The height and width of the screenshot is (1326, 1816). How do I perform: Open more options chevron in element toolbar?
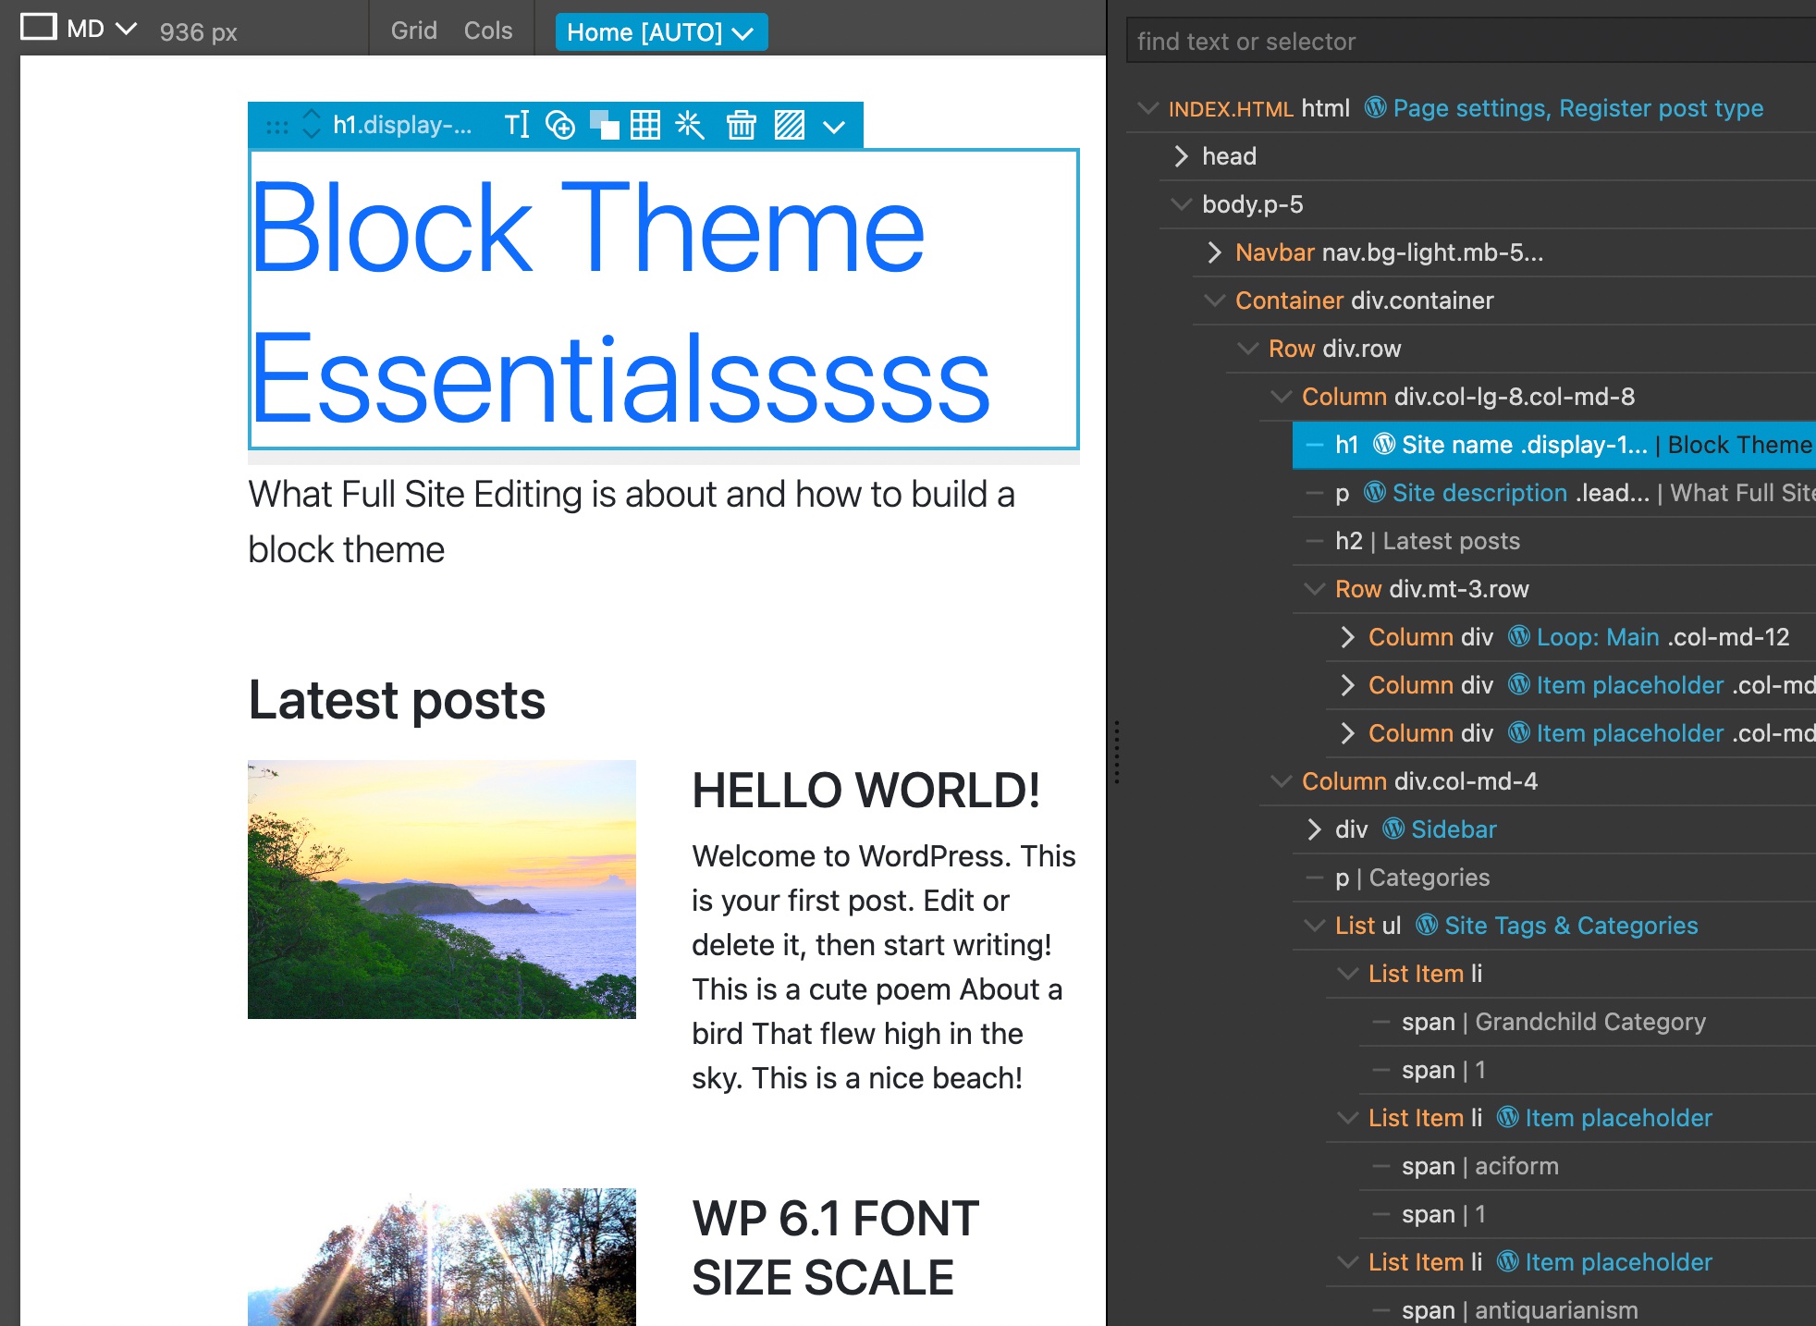tap(834, 127)
